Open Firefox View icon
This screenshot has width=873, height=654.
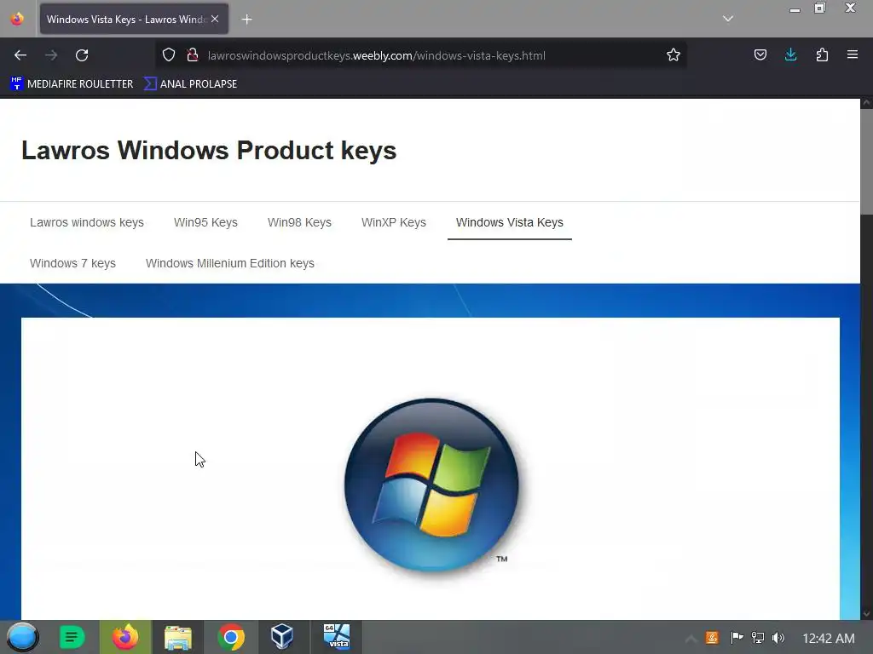click(17, 19)
